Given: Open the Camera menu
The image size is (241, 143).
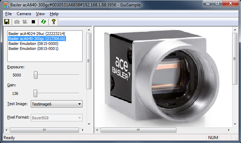Looking at the screenshot, I should (24, 14).
